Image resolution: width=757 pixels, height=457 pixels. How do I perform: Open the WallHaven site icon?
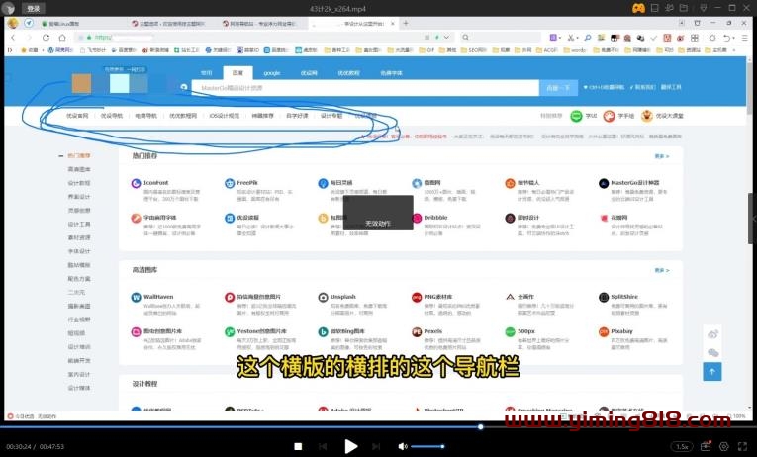137,298
